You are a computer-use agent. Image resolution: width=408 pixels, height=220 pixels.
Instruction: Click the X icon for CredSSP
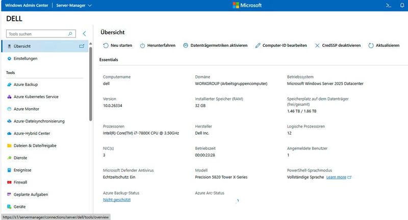317,46
